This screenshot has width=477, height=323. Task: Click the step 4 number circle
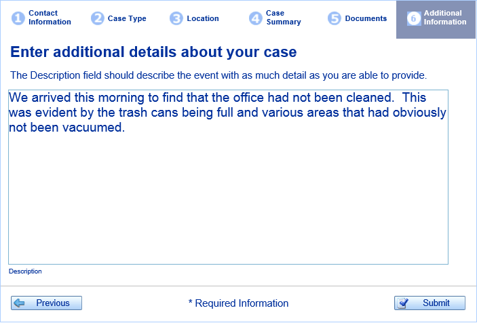(x=256, y=18)
